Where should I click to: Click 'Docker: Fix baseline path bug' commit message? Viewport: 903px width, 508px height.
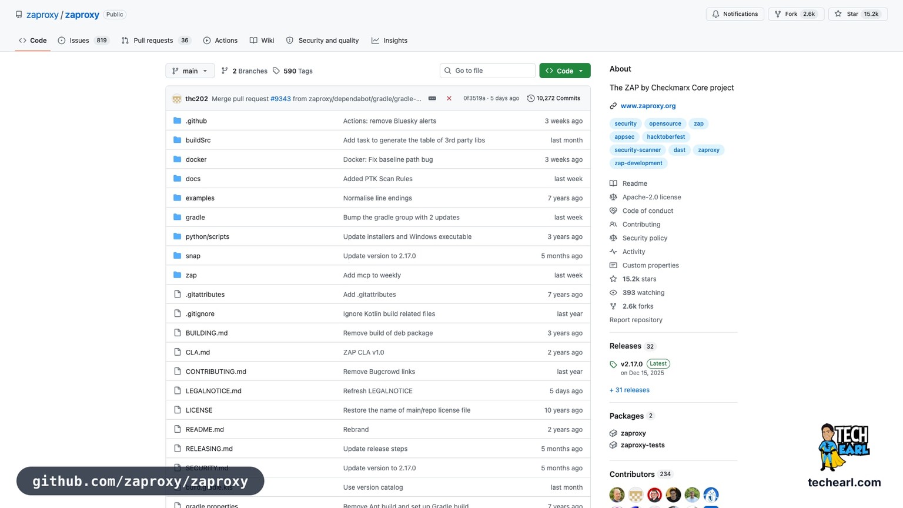click(x=388, y=159)
